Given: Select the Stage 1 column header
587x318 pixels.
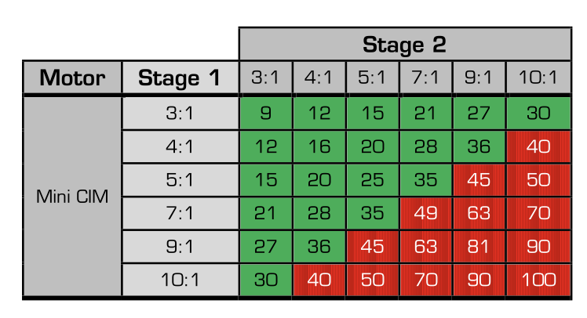Looking at the screenshot, I should (180, 78).
